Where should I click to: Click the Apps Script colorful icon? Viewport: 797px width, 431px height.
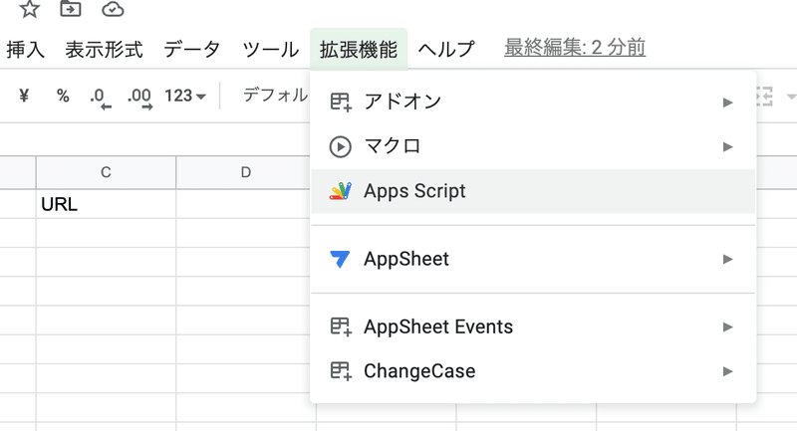pos(340,191)
